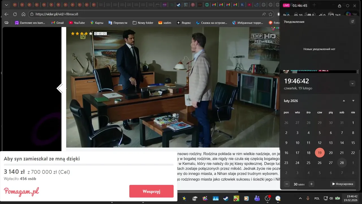Open the Clock app from the taskbar
The height and width of the screenshot is (204, 362).
click(x=278, y=198)
